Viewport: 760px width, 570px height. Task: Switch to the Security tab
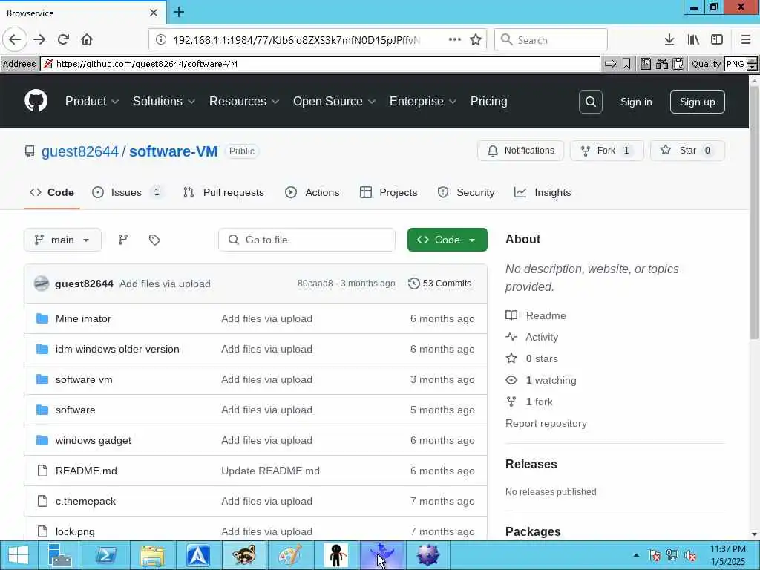click(x=466, y=192)
